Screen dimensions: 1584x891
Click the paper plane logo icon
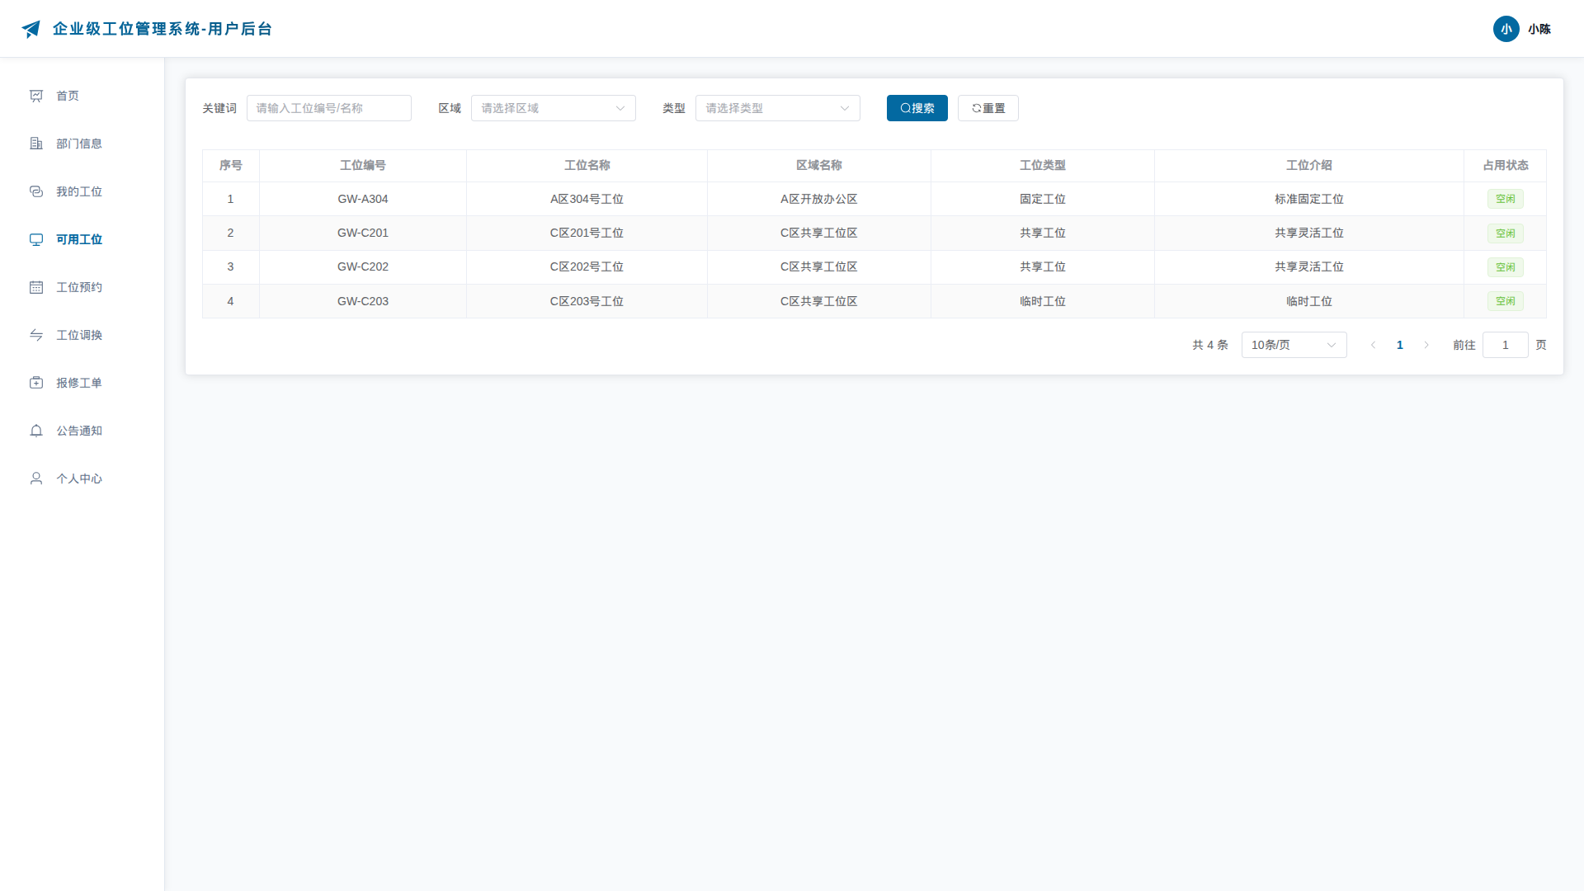pyautogui.click(x=31, y=29)
